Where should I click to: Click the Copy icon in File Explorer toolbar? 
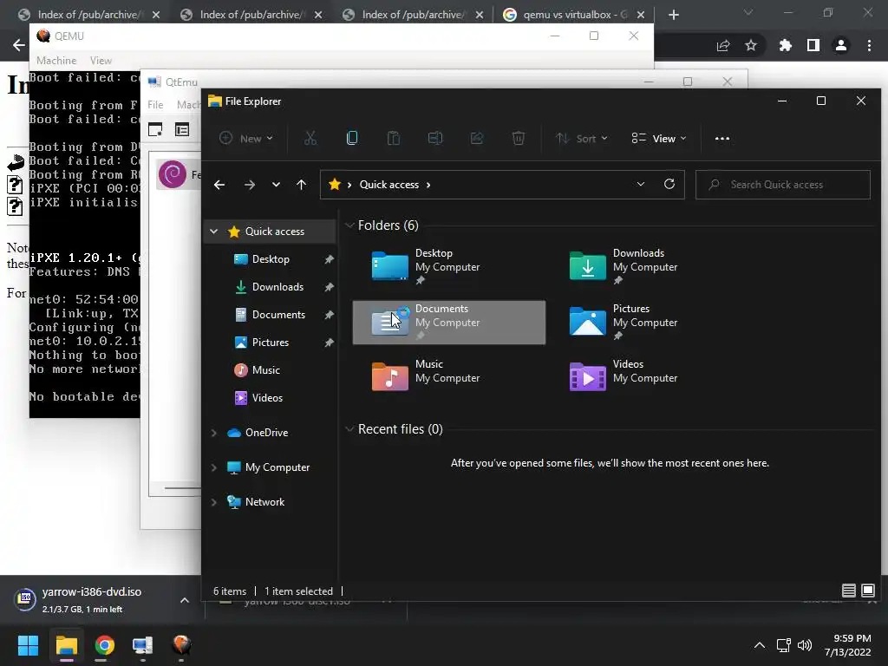coord(352,138)
